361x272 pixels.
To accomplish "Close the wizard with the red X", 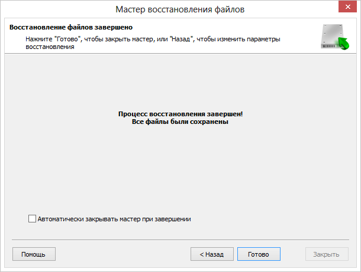I will click(347, 6).
